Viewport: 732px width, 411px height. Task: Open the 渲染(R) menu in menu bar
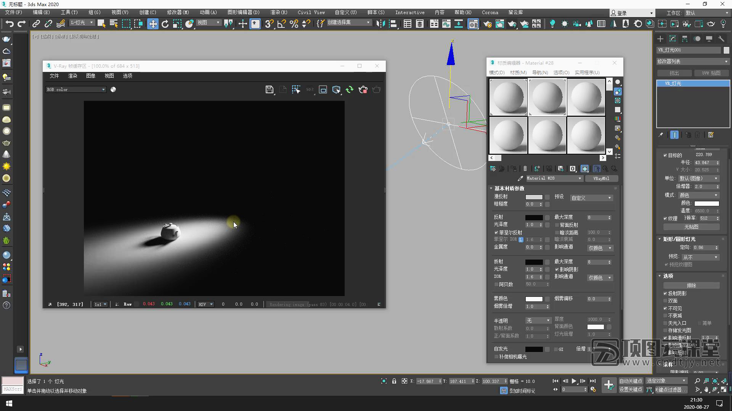pyautogui.click(x=279, y=13)
